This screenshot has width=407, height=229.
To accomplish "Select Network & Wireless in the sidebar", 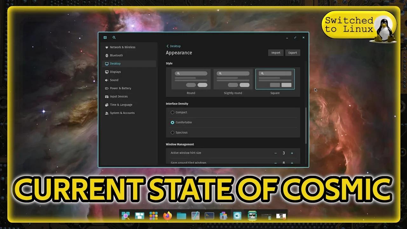I will pyautogui.click(x=123, y=47).
